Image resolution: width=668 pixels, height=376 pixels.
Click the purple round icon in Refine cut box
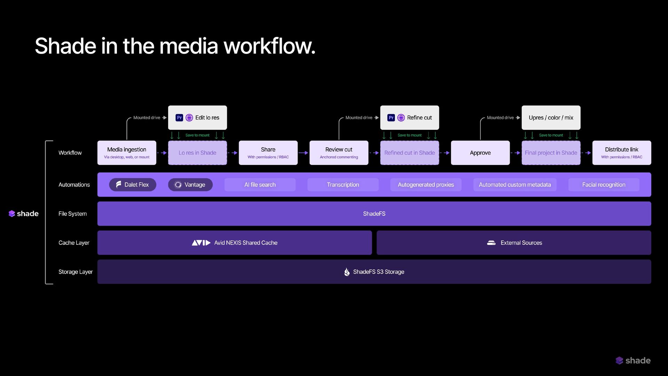(401, 118)
